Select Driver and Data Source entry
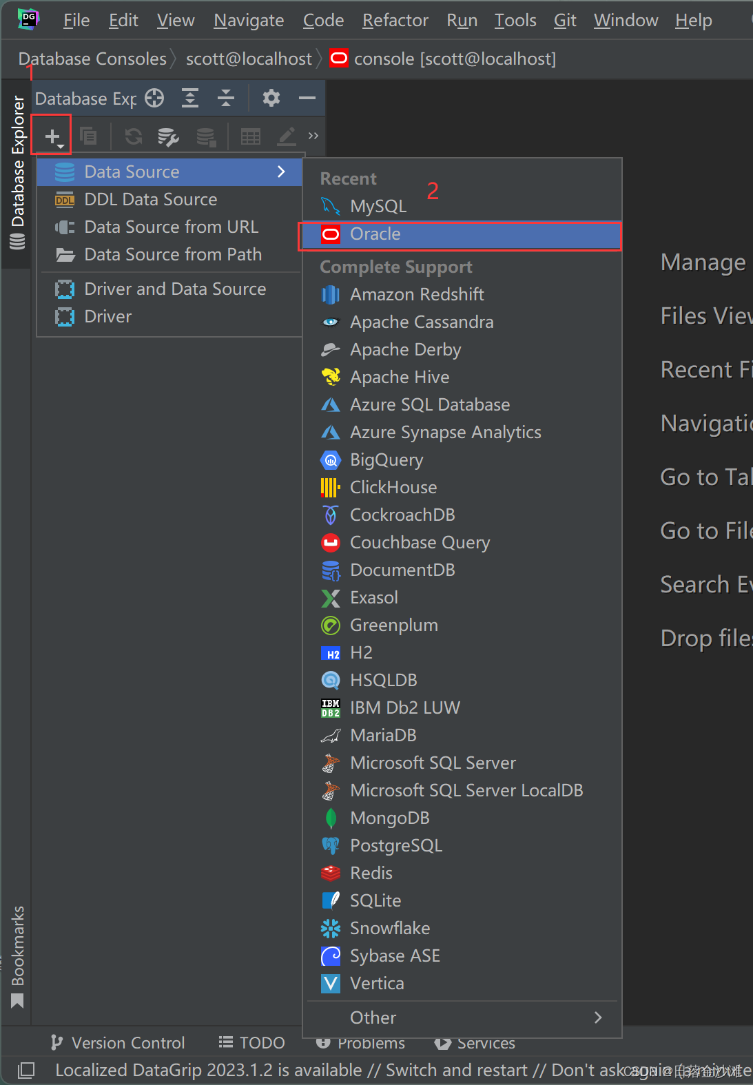This screenshot has width=753, height=1085. pos(169,289)
